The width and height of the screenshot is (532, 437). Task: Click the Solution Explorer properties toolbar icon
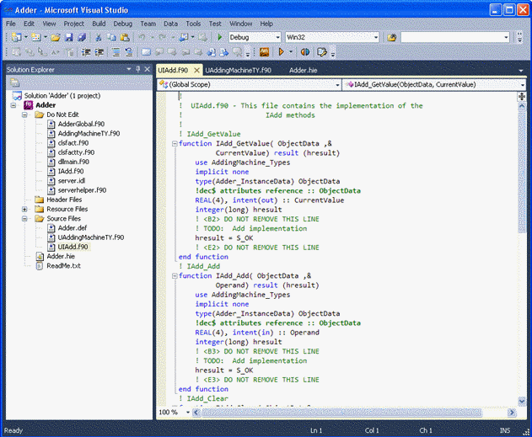[14, 83]
